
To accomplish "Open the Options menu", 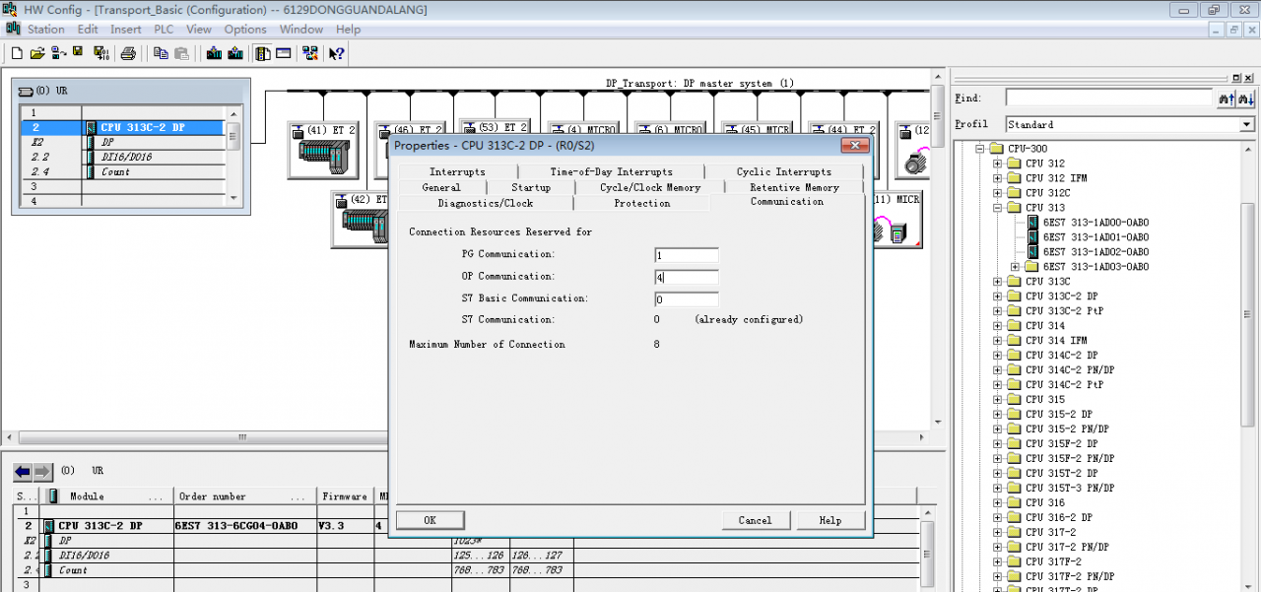I will click(245, 30).
